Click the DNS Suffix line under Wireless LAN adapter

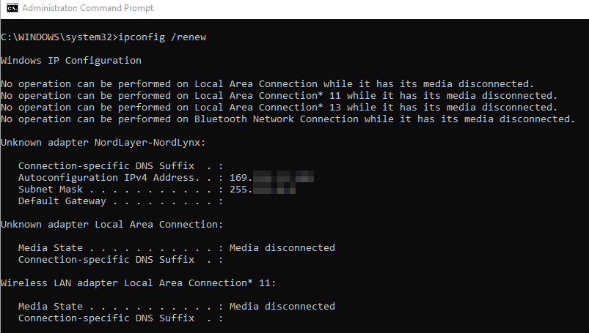[120, 318]
